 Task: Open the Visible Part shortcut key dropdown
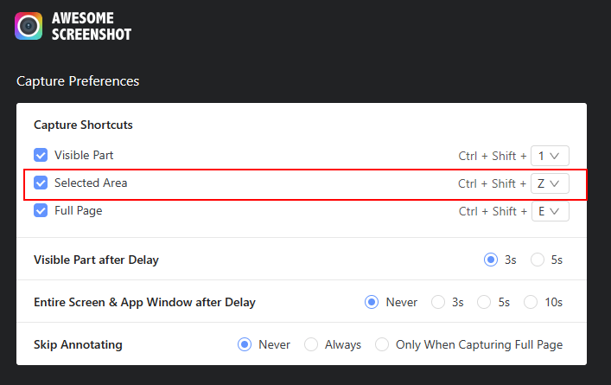point(550,156)
